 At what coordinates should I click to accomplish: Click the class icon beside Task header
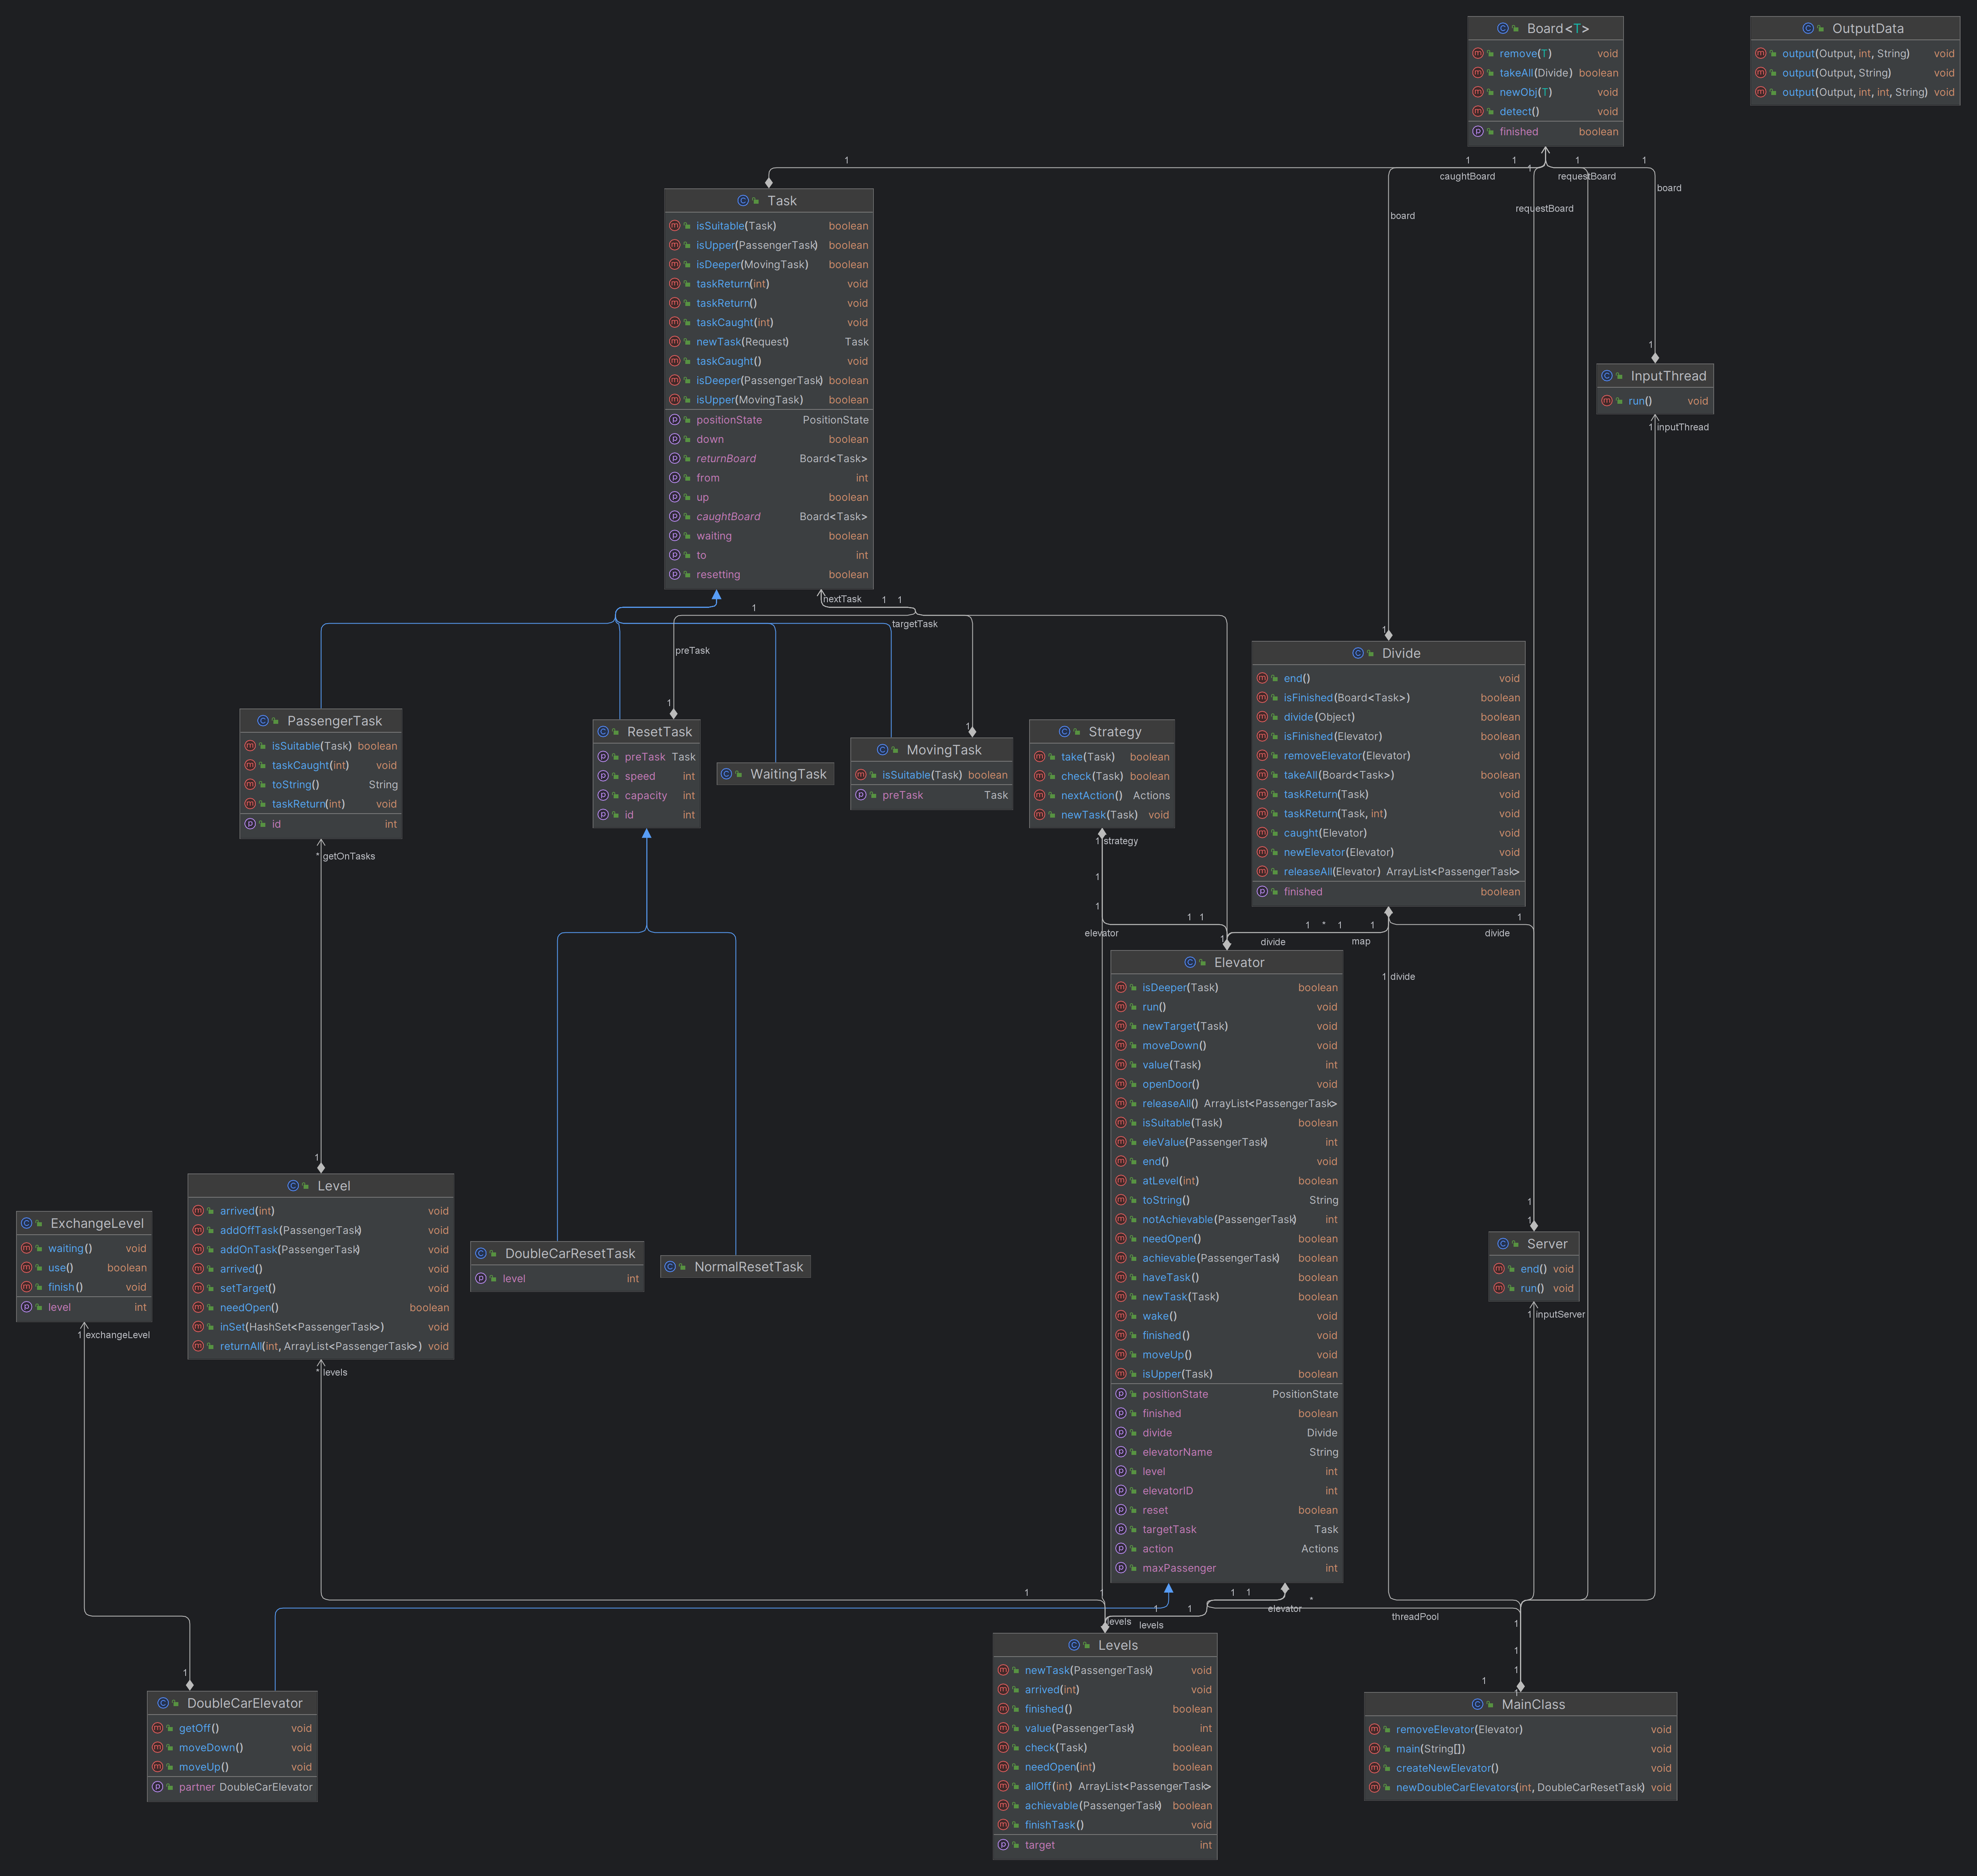tap(743, 201)
